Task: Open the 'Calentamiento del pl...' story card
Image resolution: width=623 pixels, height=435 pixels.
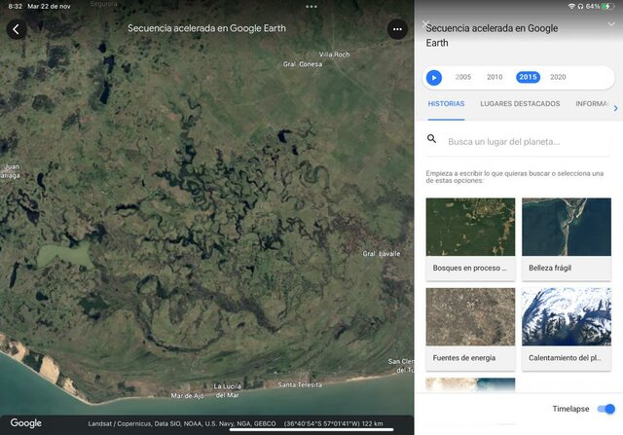Action: [567, 329]
